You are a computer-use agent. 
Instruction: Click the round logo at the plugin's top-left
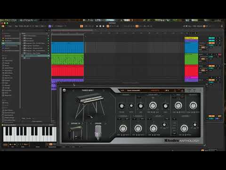pos(65,90)
